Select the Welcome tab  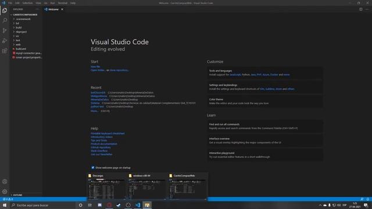53,9
